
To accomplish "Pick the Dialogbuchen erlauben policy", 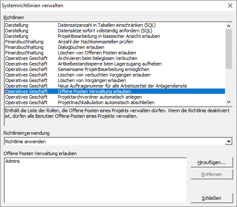I will coord(115,47).
